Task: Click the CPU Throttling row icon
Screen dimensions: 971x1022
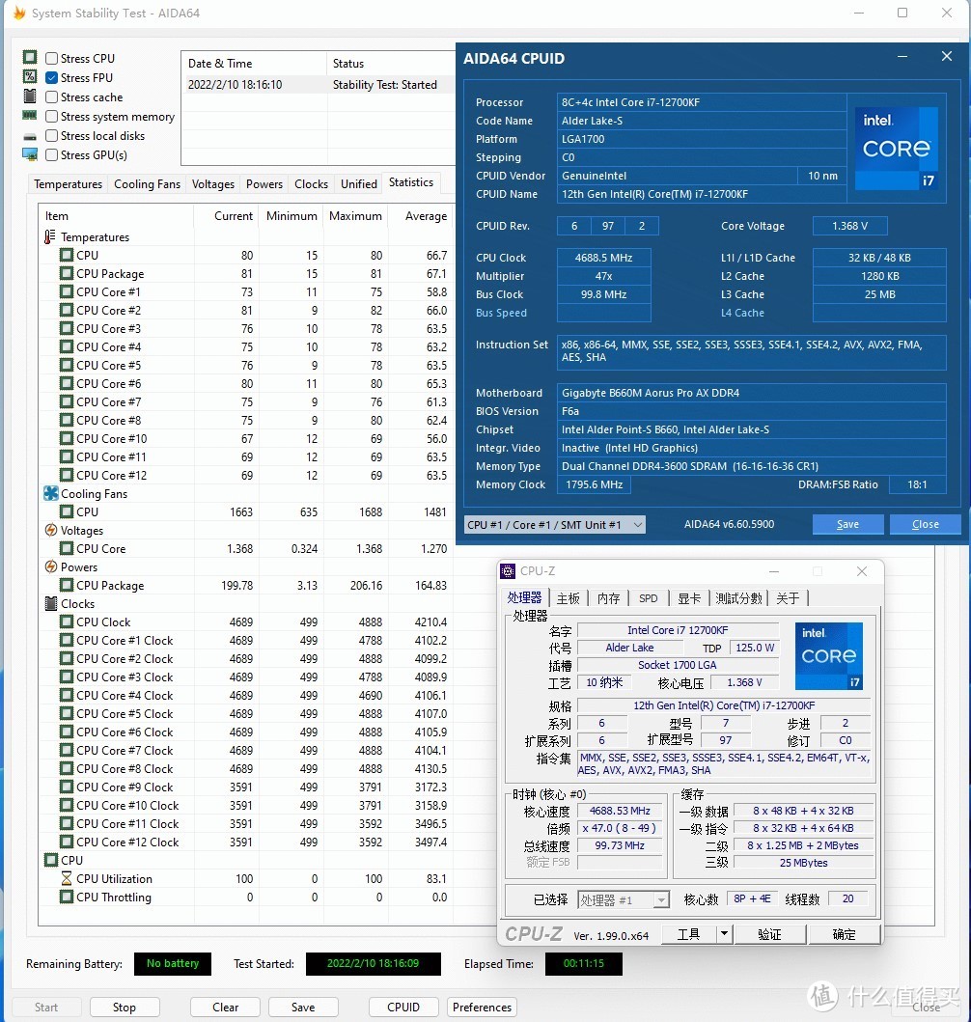Action: (x=67, y=897)
